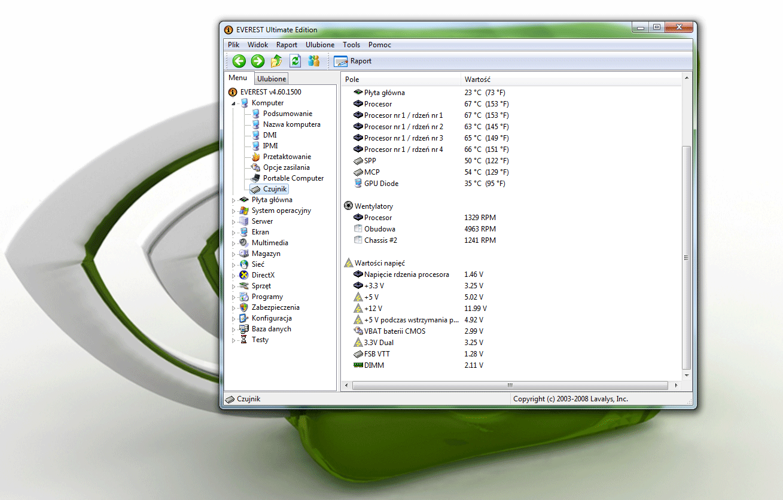Expand the Magazyn tree node

pos(234,254)
